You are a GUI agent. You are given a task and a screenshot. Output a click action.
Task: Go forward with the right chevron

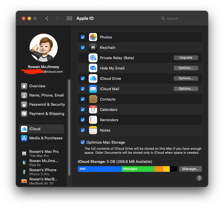click(x=57, y=18)
